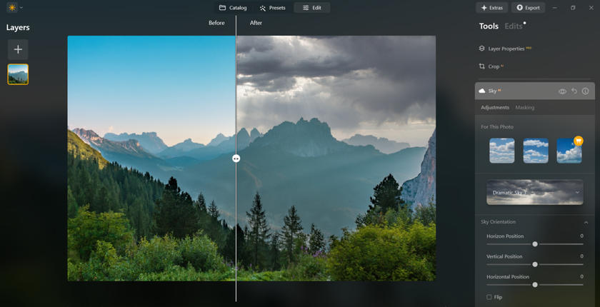Click the Horizon Position value 0

click(581, 236)
